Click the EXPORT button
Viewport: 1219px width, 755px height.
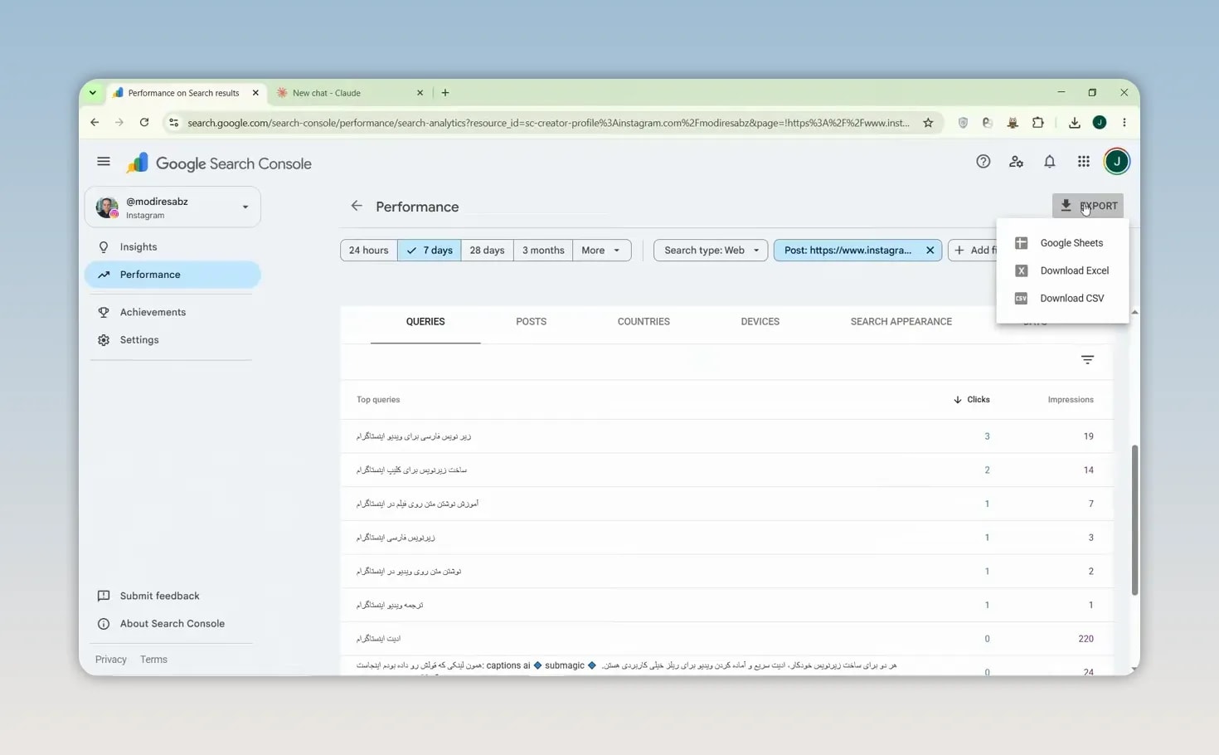point(1088,206)
